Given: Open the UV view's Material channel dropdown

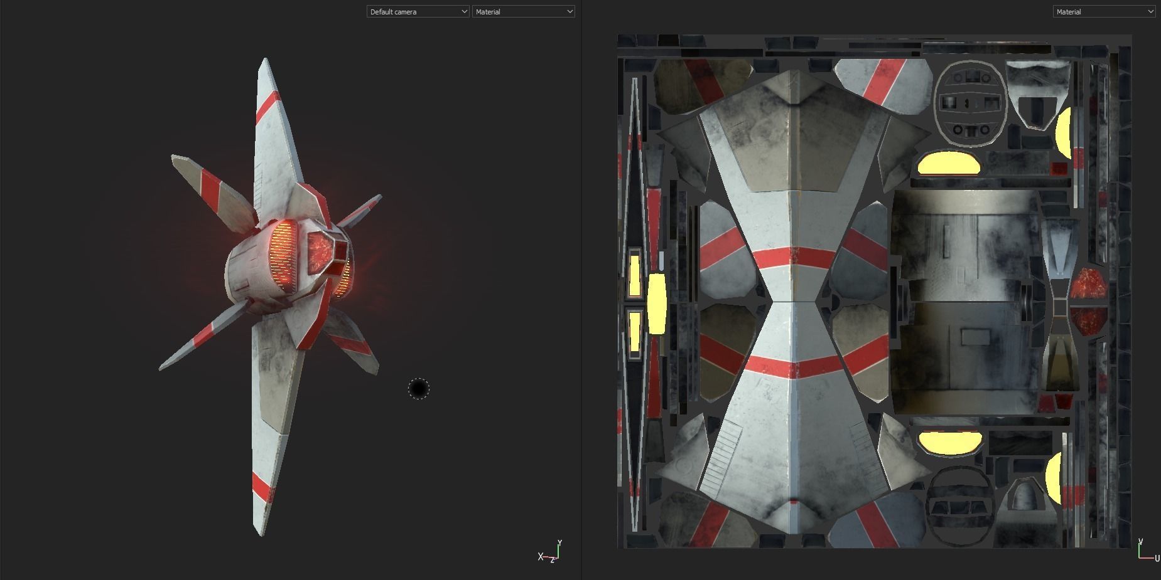Looking at the screenshot, I should pyautogui.click(x=1104, y=11).
